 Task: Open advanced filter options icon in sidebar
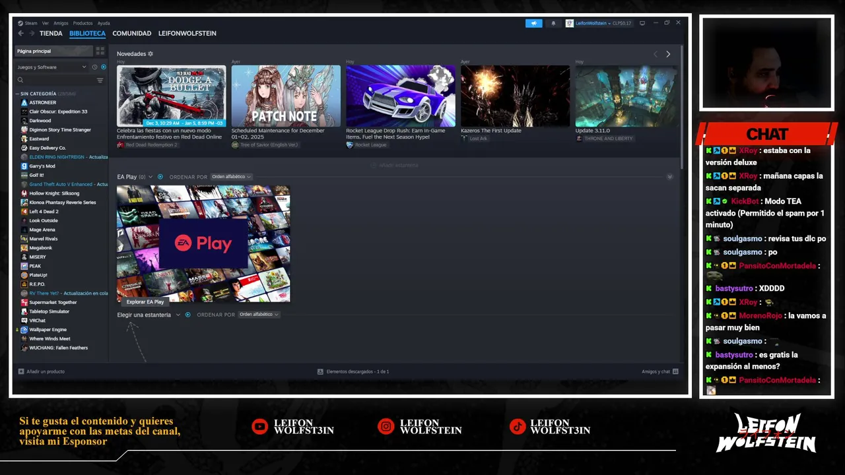pos(100,80)
